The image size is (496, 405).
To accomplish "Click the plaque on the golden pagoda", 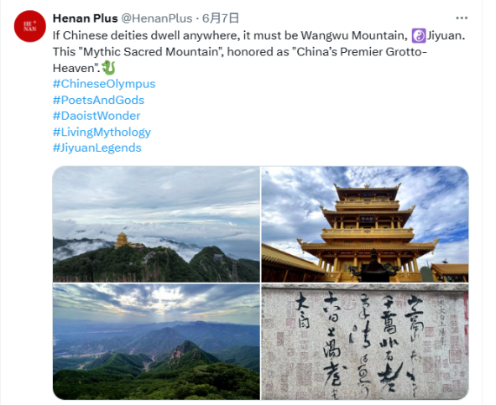I will point(367,219).
